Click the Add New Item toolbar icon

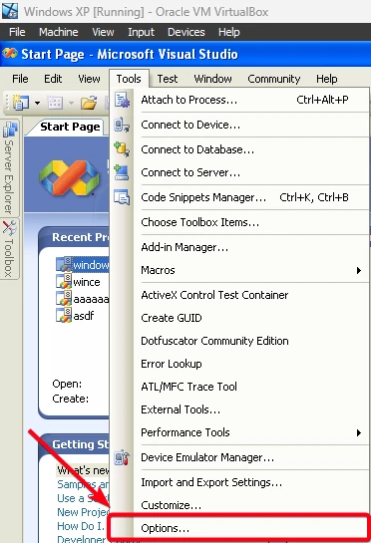pyautogui.click(x=55, y=103)
